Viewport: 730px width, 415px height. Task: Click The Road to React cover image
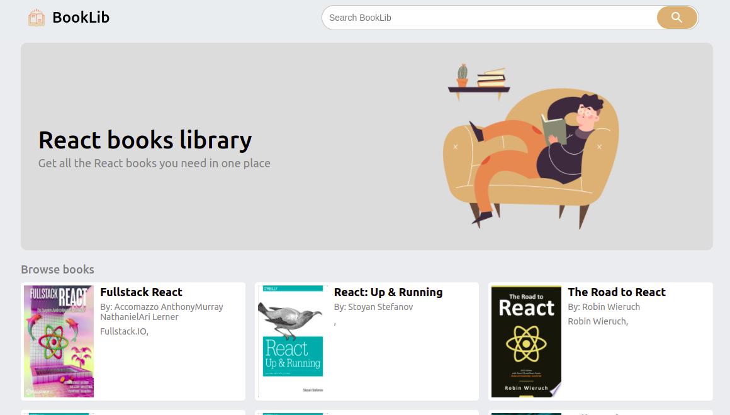pos(525,341)
